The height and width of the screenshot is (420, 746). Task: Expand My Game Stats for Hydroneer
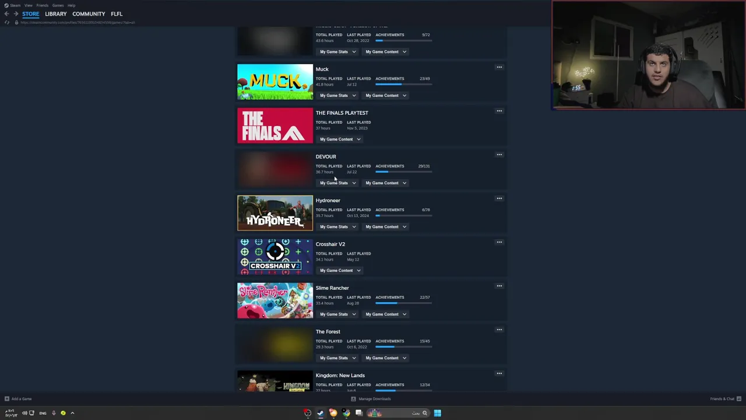coord(337,227)
